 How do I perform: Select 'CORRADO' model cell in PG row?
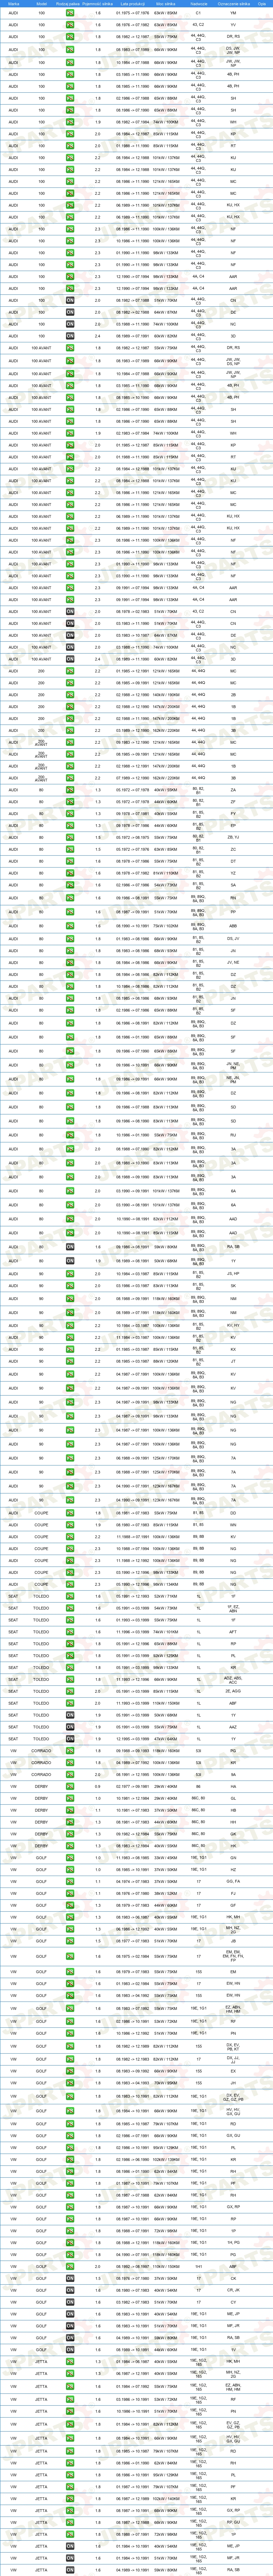click(41, 1751)
